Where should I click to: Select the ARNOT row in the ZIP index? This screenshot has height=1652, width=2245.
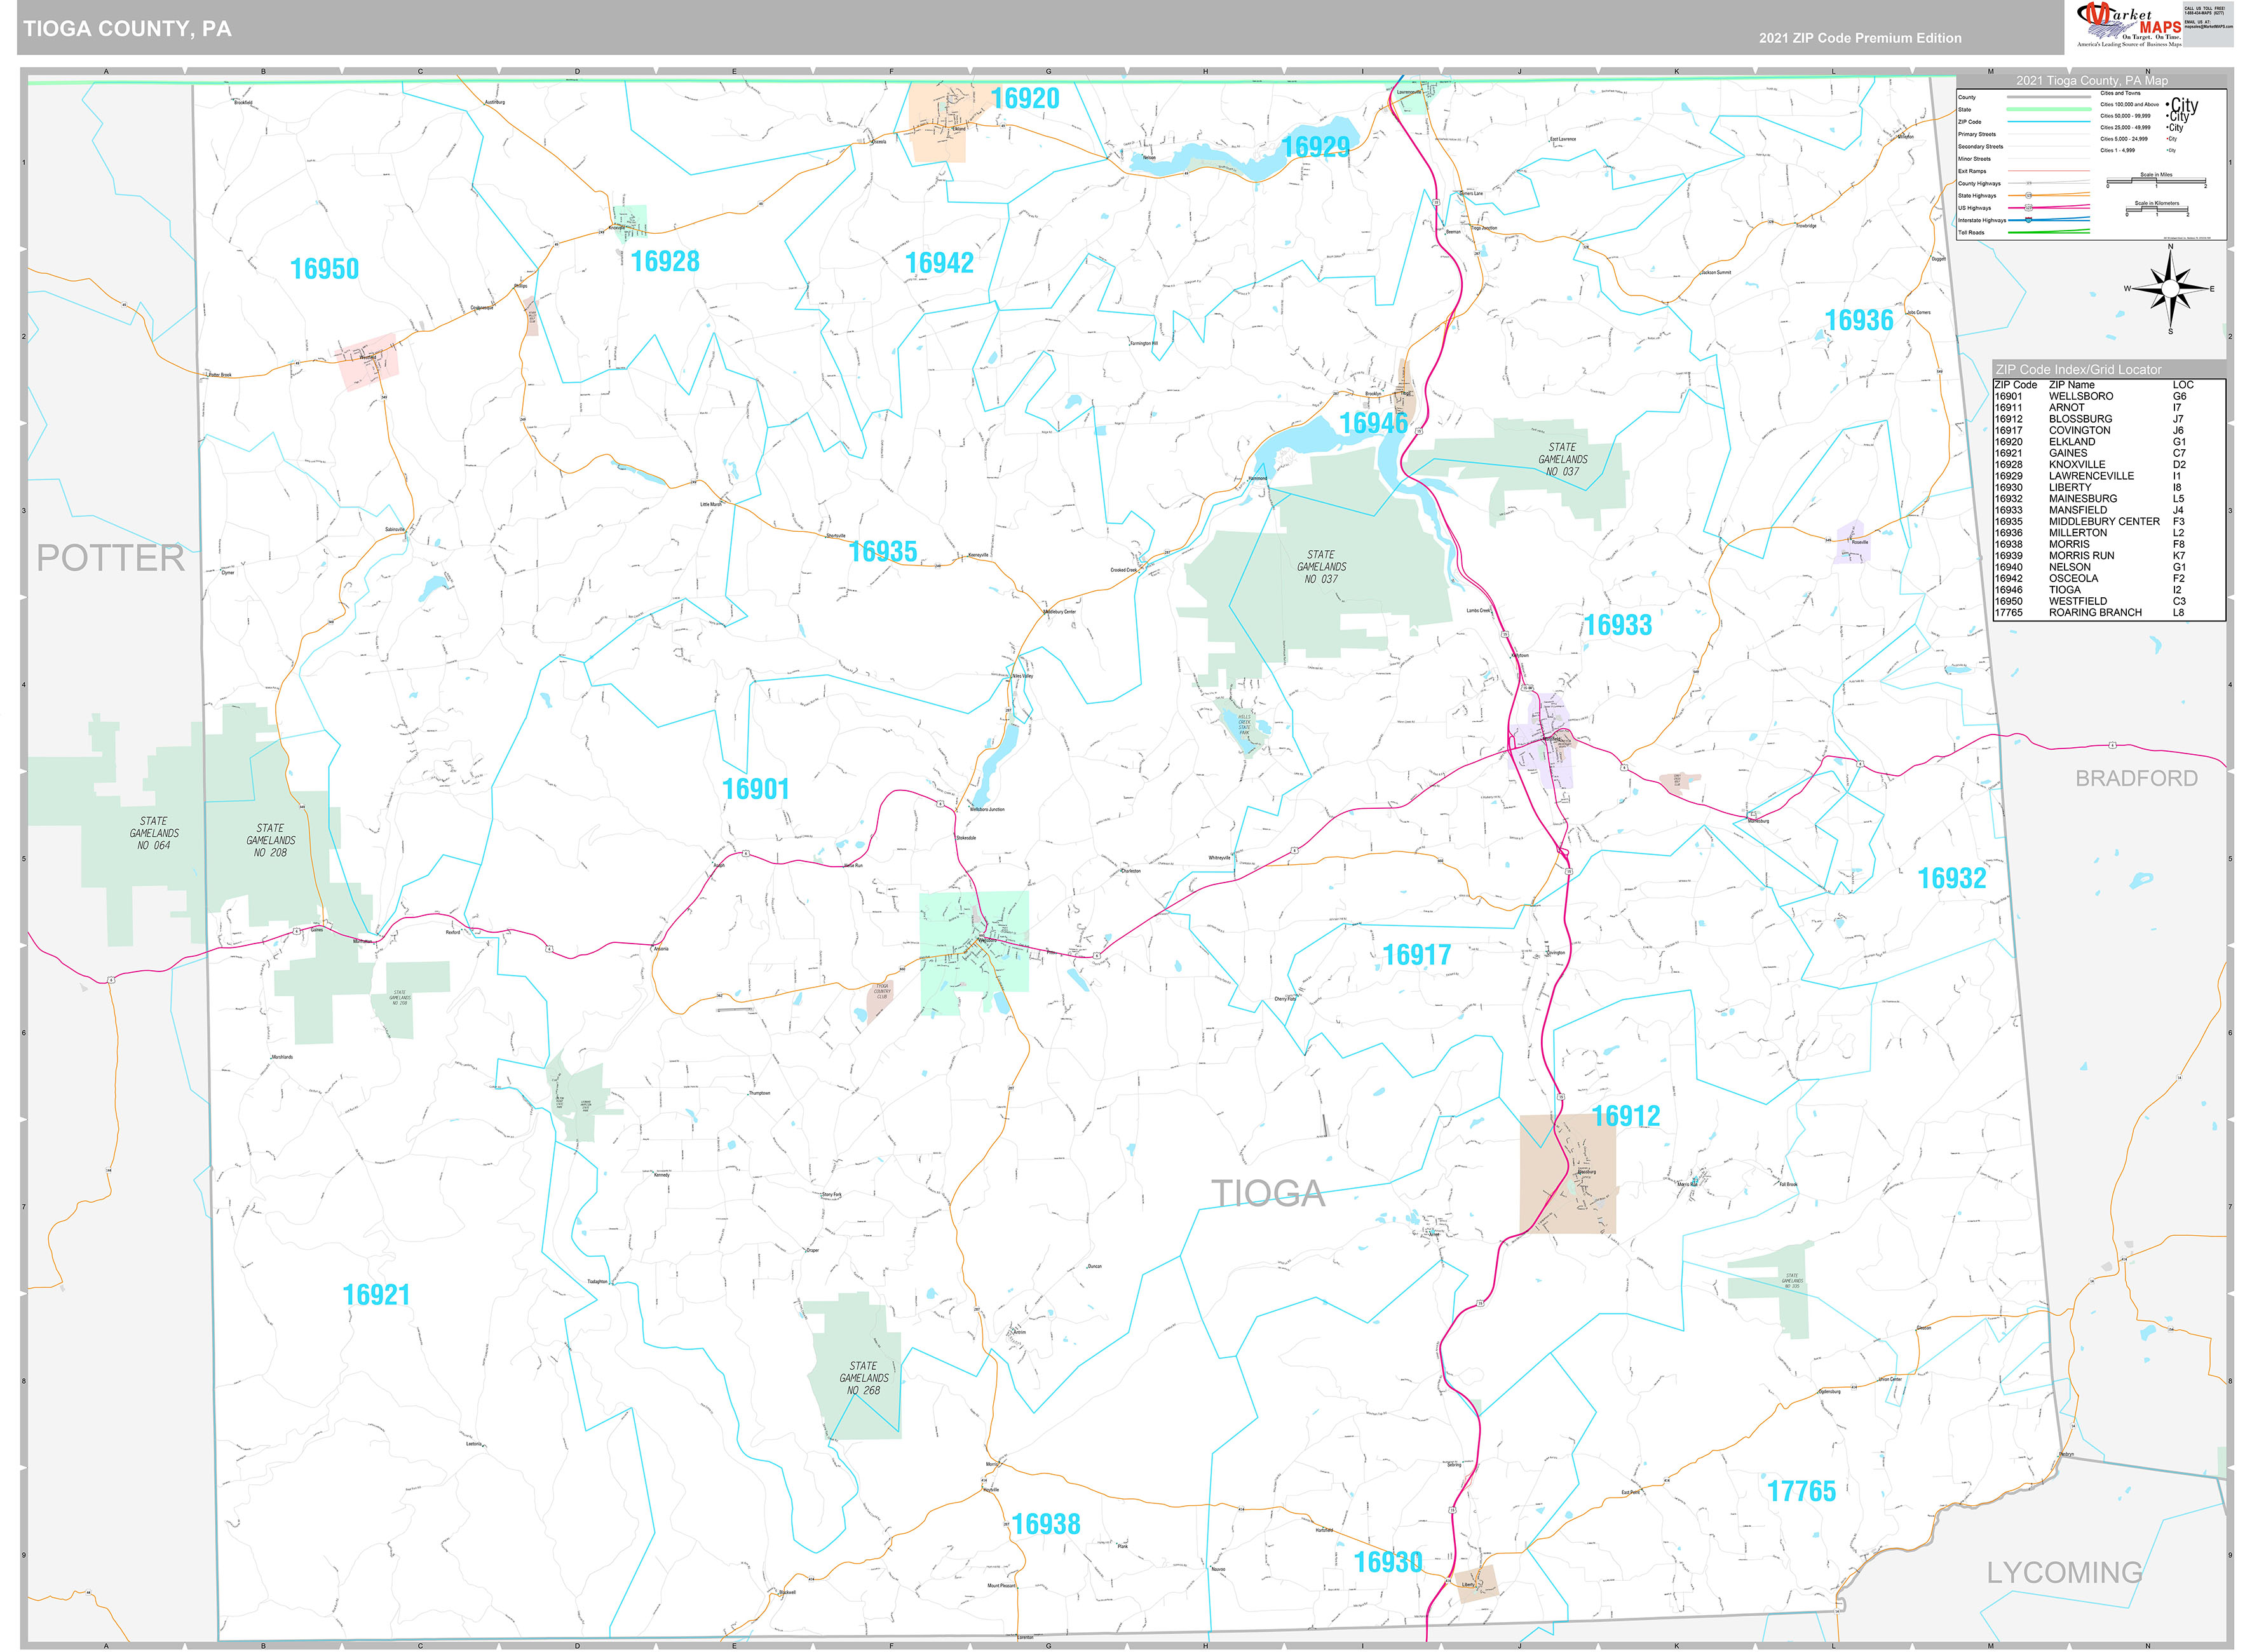[x=2109, y=408]
